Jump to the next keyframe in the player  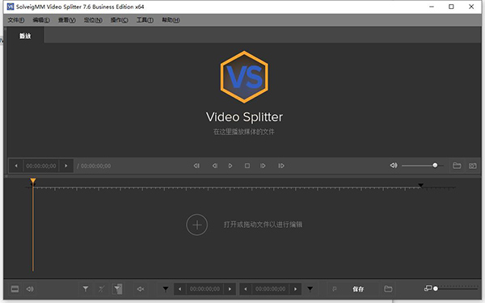point(280,166)
